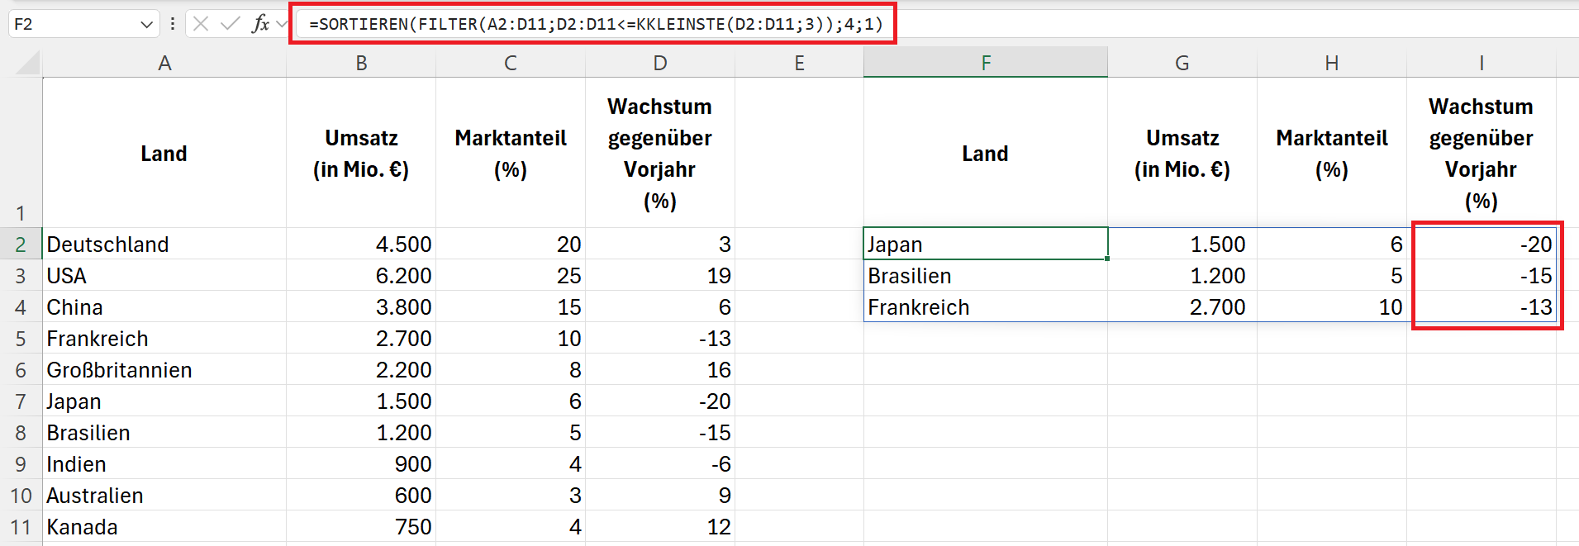Open the Name Box dropdown arrow

pos(147,24)
